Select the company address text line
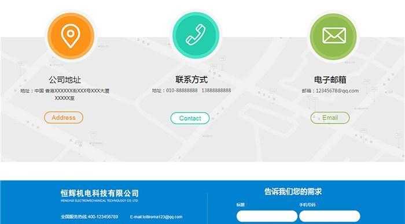 point(65,94)
